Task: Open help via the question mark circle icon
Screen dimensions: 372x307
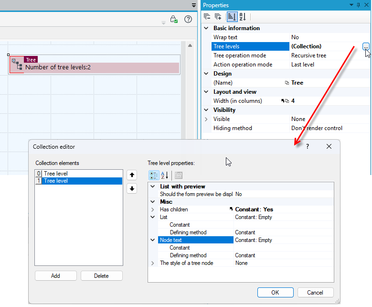Action: point(188,19)
